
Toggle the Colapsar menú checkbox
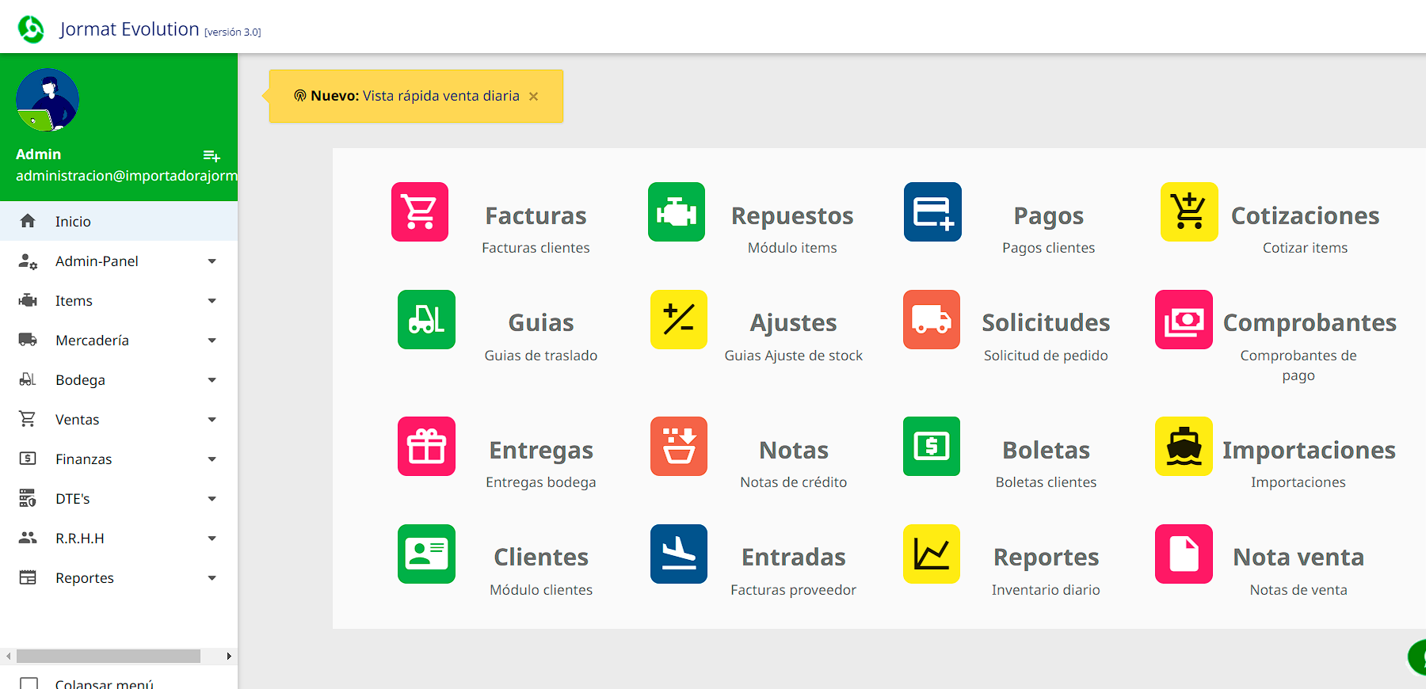pyautogui.click(x=29, y=683)
